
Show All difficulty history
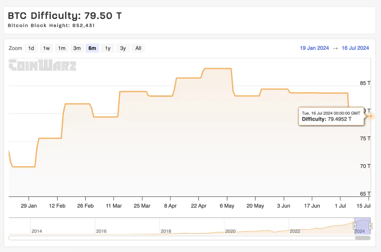138,48
